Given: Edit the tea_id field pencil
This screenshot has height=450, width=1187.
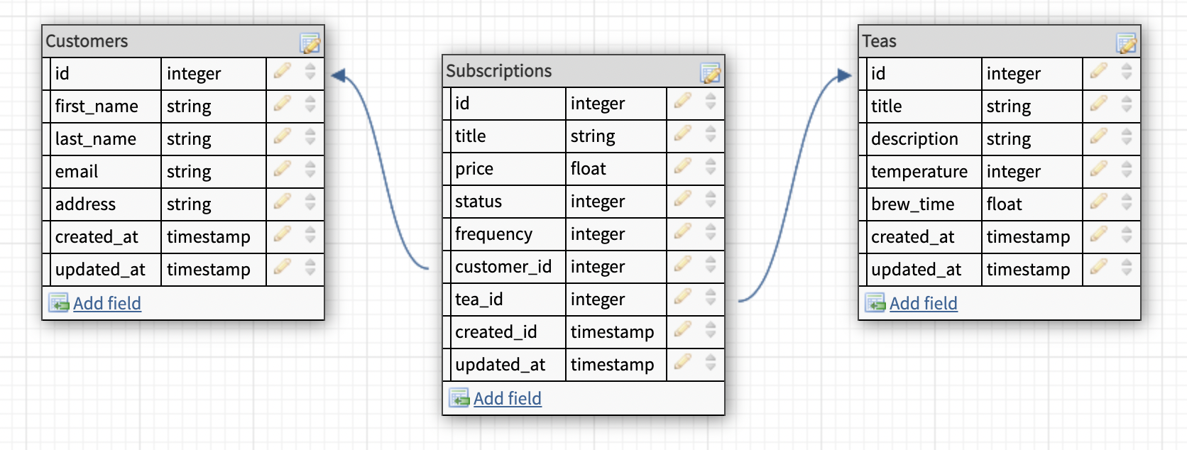Looking at the screenshot, I should pos(683,297).
